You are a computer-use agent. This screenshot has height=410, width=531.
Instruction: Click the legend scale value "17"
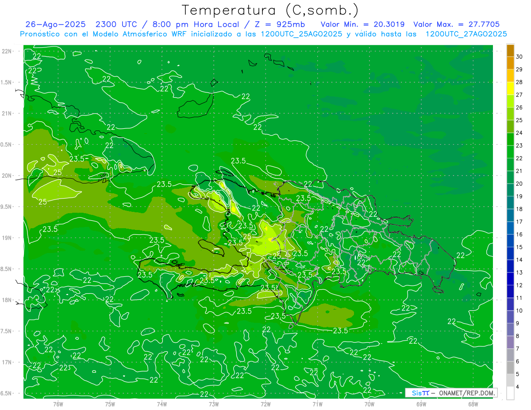click(x=520, y=222)
